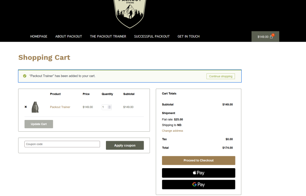Click the Price column header
The height and width of the screenshot is (196, 306).
[x=86, y=94]
